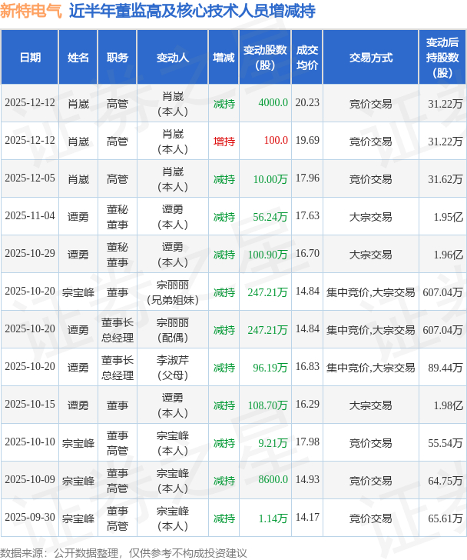The width and height of the screenshot is (467, 560).
Task: Click the date 2025-10-15
Action: [x=30, y=405]
